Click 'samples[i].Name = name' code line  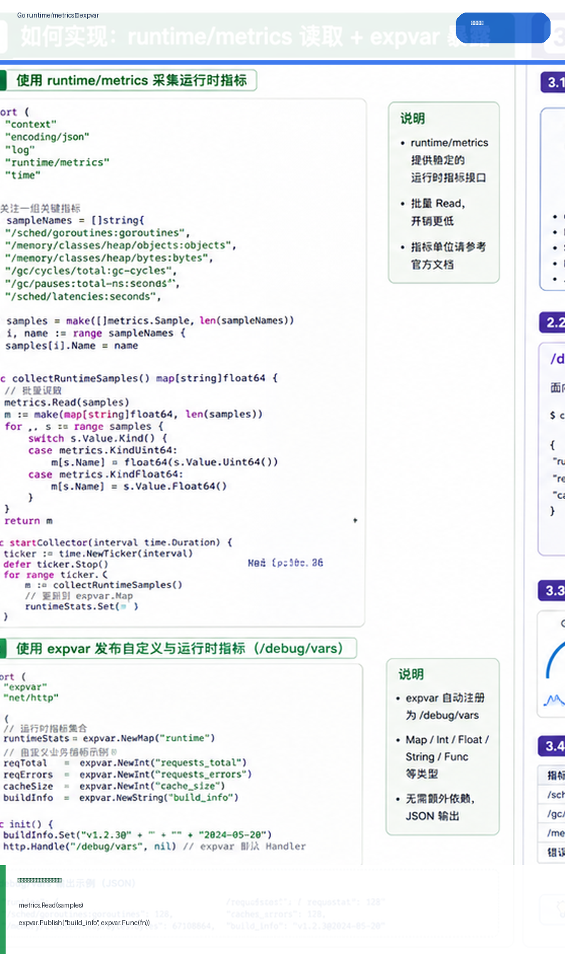(72, 346)
